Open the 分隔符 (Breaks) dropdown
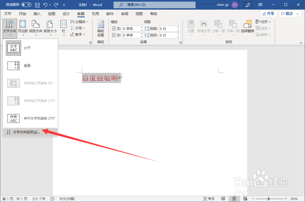Screen dimensions: 305x202 coord(79,22)
